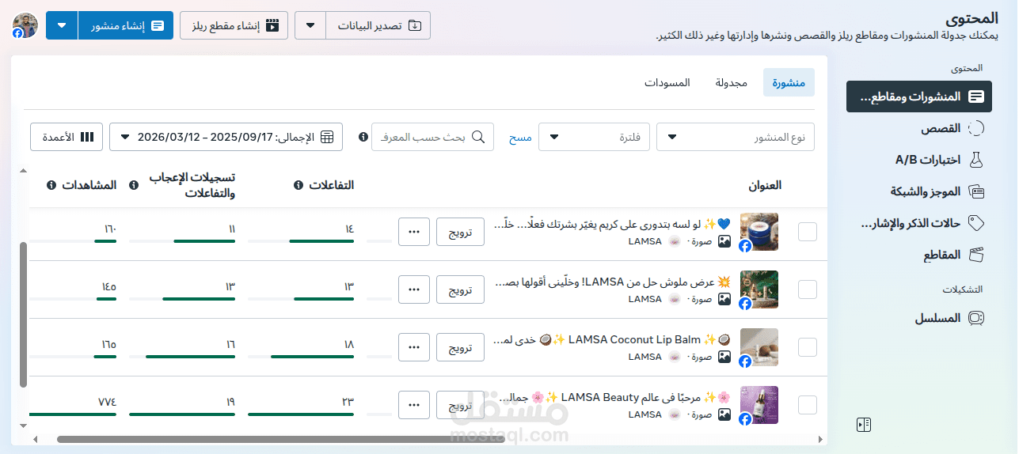Image resolution: width=1019 pixels, height=454 pixels.
Task: Open the فلترة dropdown
Action: point(594,137)
